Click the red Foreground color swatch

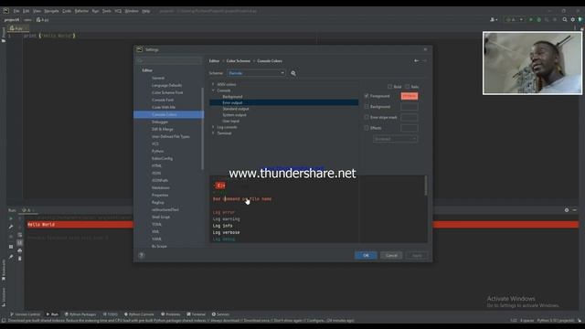tap(409, 96)
